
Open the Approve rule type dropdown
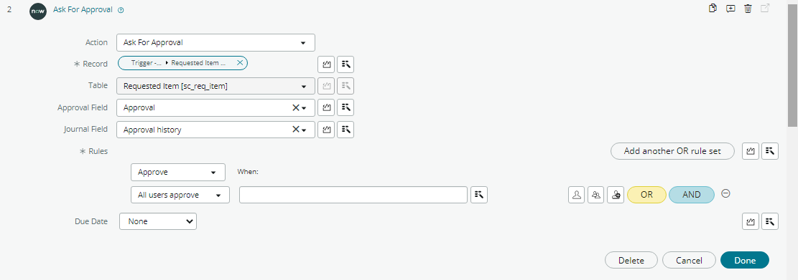[177, 172]
